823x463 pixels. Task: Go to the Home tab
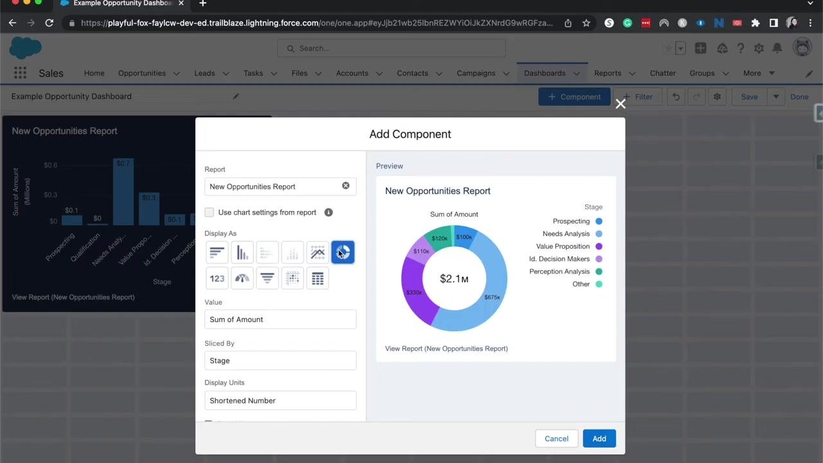(94, 73)
